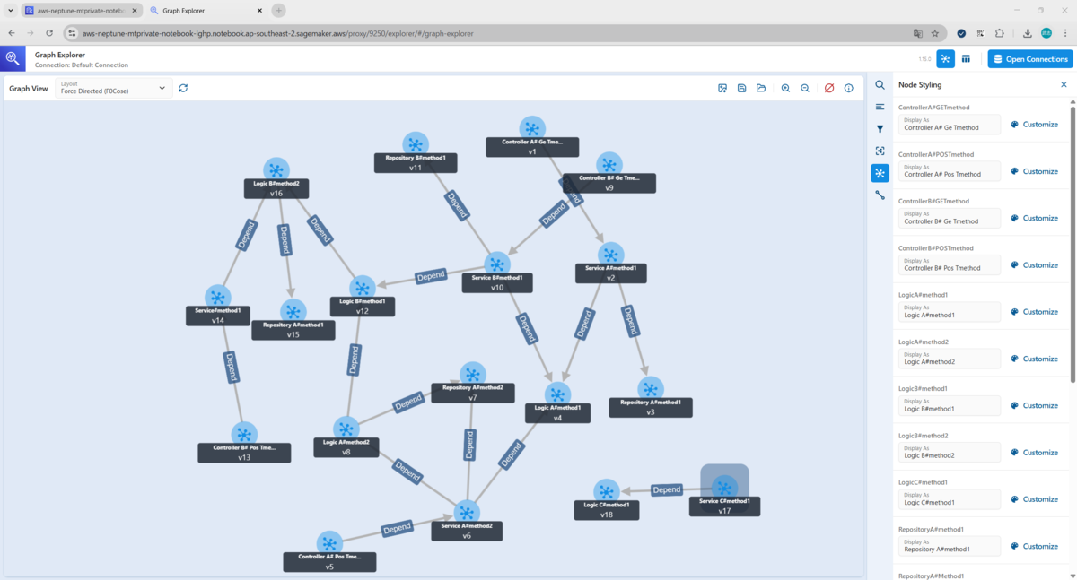Click the Graph Explorer logo icon
The image size is (1077, 580).
(x=13, y=58)
